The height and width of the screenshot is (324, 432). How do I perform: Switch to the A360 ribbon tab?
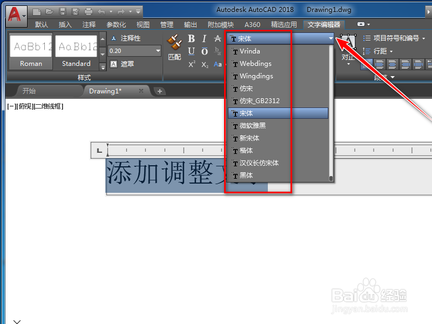point(252,25)
